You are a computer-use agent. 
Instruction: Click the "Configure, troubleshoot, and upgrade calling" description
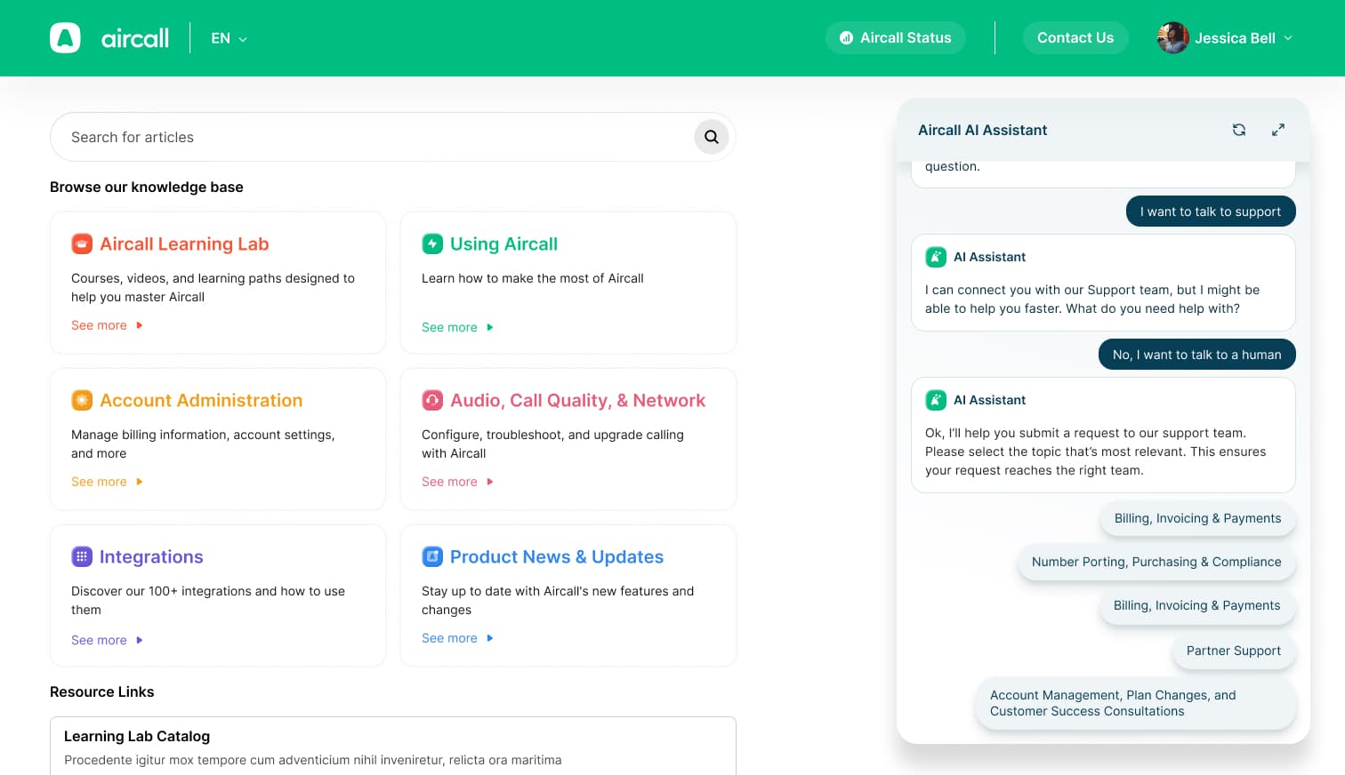(x=552, y=443)
